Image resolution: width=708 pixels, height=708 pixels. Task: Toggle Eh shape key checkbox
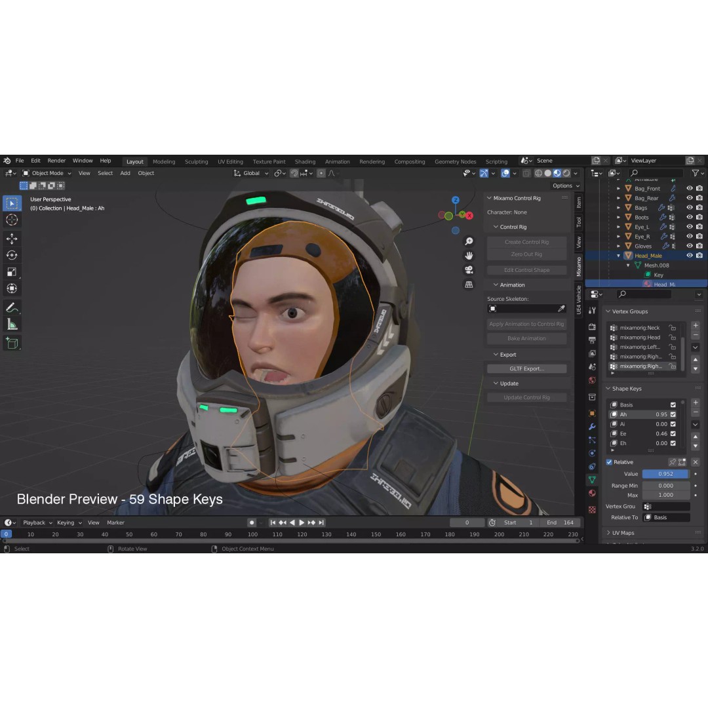pyautogui.click(x=673, y=443)
